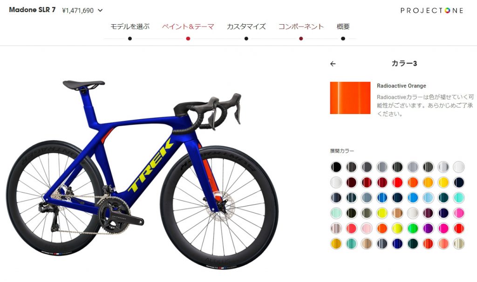
Task: Choose the light sky blue swatch in the third row
Action: click(428, 198)
